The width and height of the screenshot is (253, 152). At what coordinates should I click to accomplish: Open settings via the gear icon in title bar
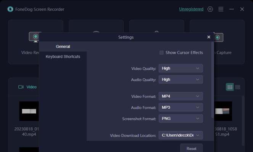click(x=210, y=9)
